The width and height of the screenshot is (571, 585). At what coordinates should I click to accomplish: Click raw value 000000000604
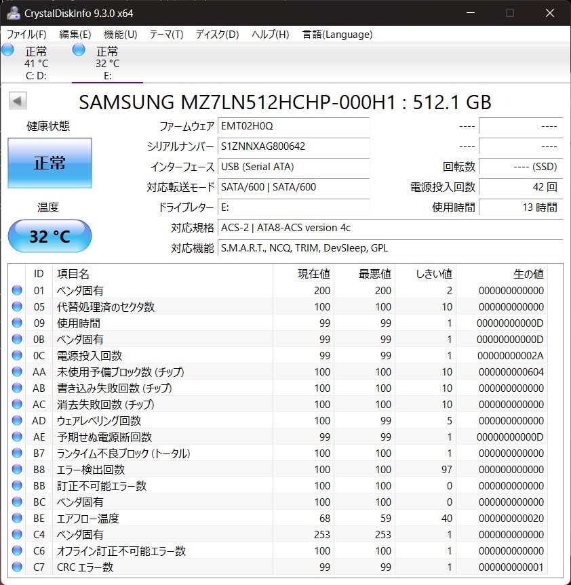(x=511, y=371)
